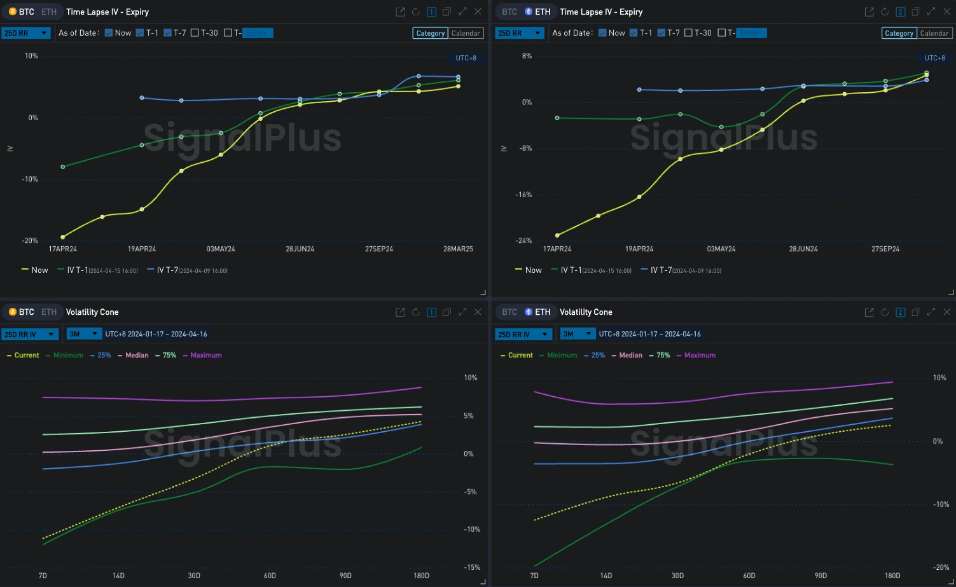Toggle Maximum series in BTC Volatility Cone legend
The image size is (956, 587).
[x=205, y=356]
